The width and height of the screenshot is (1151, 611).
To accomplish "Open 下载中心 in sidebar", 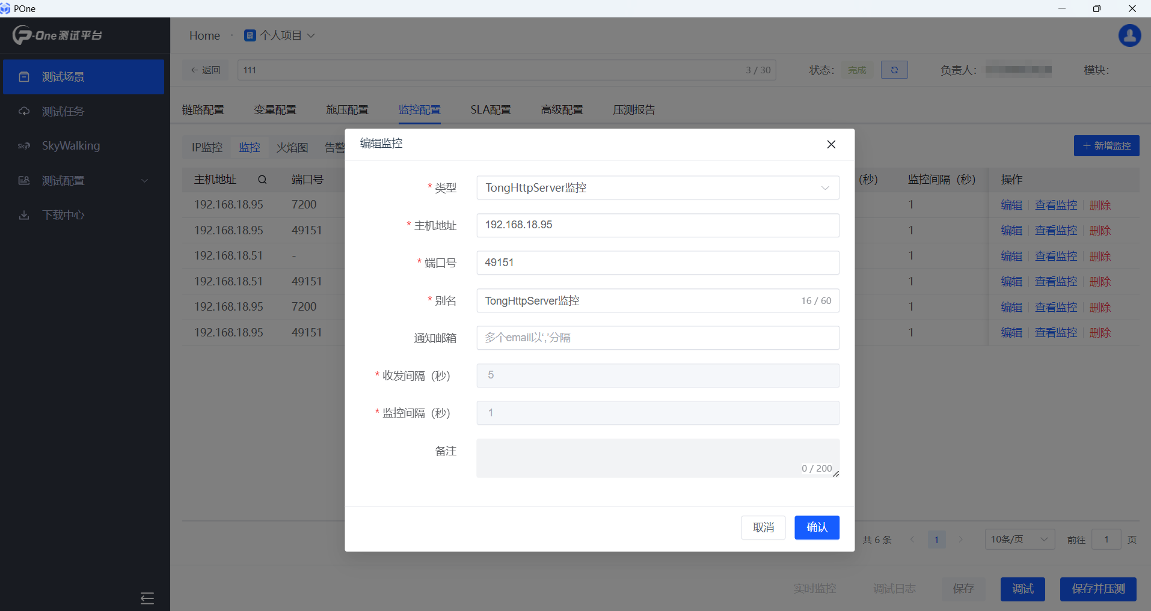I will pyautogui.click(x=84, y=215).
